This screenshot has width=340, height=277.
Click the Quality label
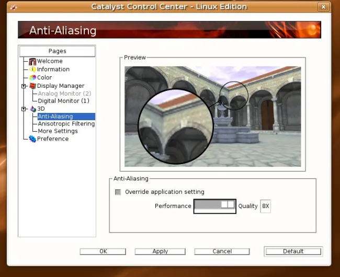point(248,206)
